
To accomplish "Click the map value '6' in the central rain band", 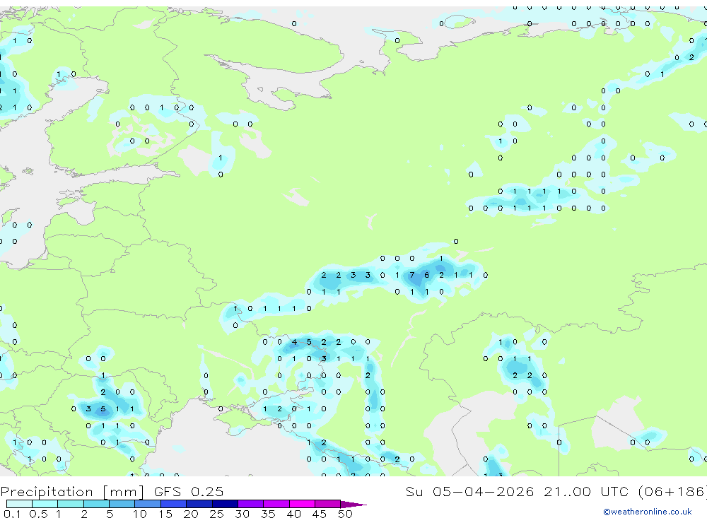I will [426, 275].
